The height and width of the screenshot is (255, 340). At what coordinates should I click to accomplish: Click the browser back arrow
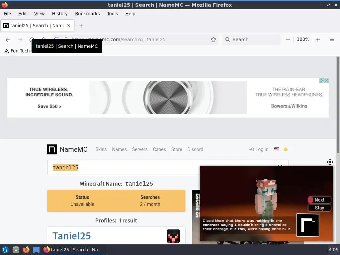8,40
